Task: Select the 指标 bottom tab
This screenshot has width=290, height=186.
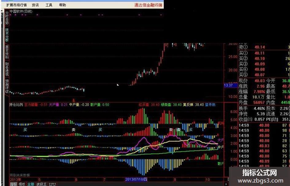Action: 13,184
